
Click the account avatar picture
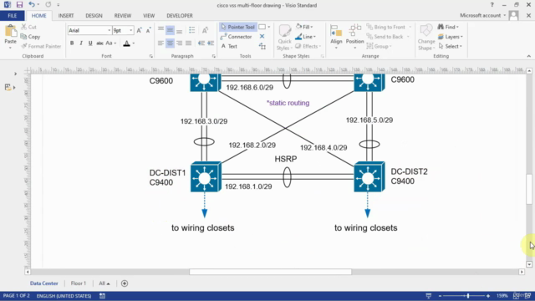point(513,15)
